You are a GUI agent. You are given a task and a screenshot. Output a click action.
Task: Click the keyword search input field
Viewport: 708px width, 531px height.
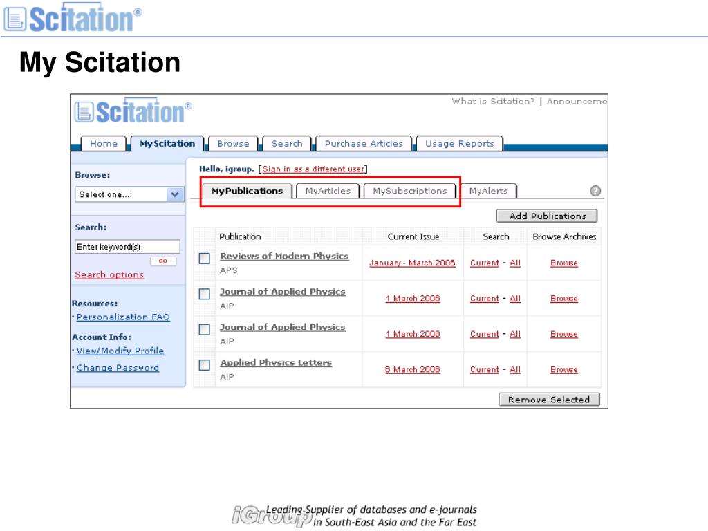coord(127,247)
